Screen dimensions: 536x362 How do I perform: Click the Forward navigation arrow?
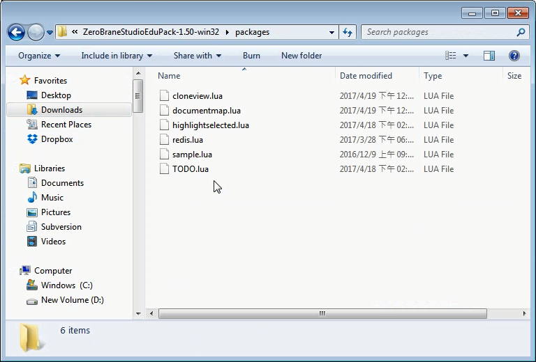coord(36,33)
